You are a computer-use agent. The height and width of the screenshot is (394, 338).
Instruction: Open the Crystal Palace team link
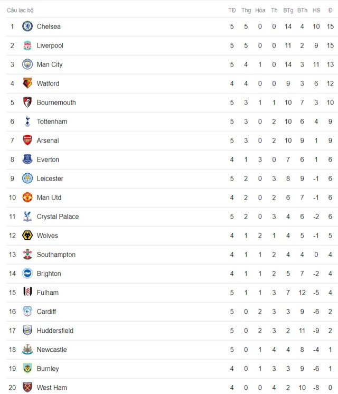click(x=58, y=217)
